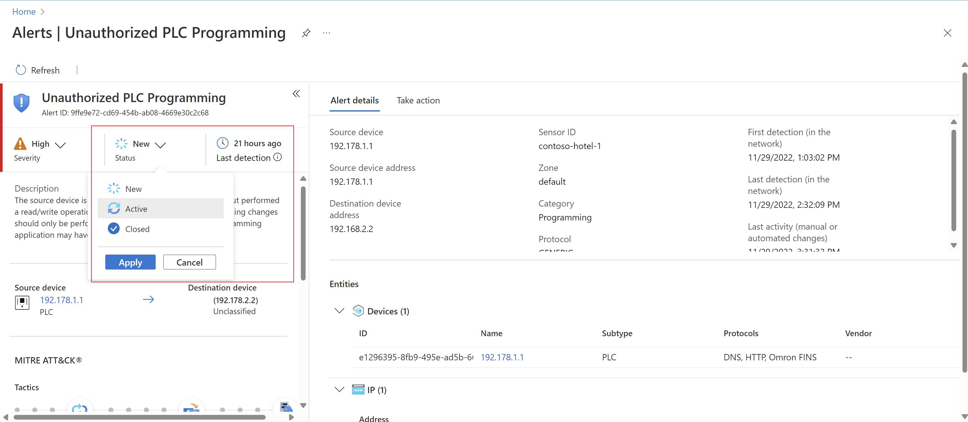The height and width of the screenshot is (422, 968).
Task: Collapse left pane with double chevron icon
Action: [296, 94]
